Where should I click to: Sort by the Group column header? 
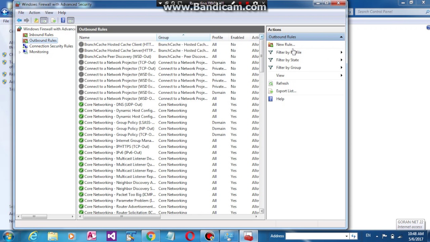[183, 37]
